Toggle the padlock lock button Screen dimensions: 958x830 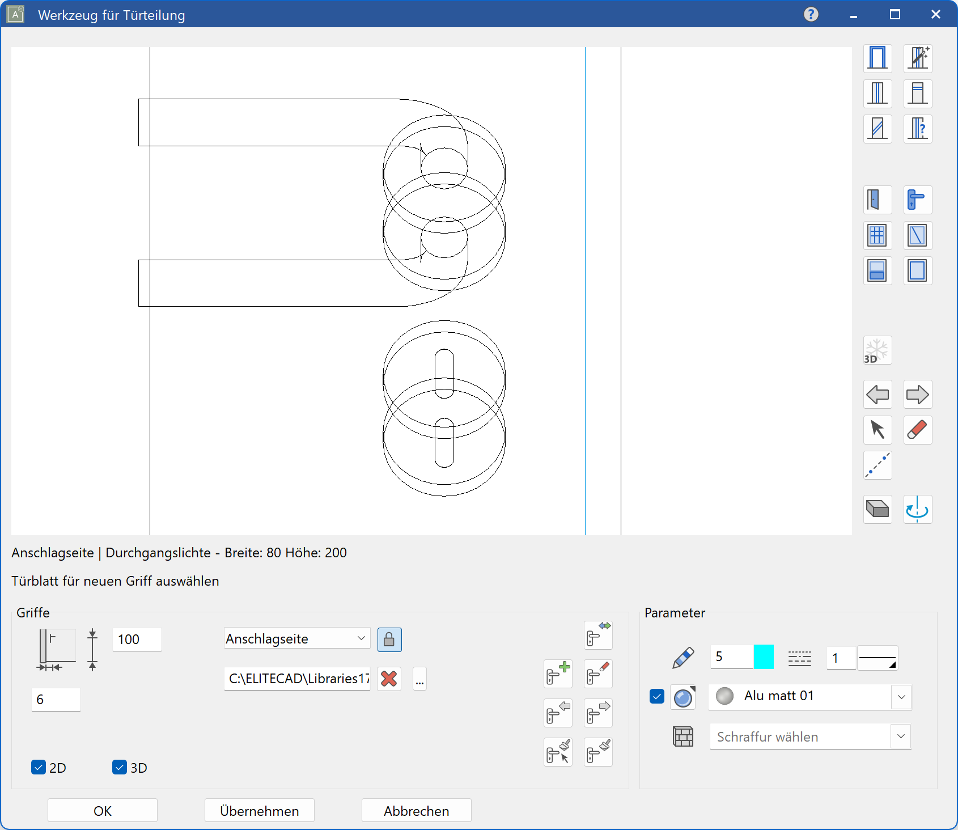(x=389, y=640)
